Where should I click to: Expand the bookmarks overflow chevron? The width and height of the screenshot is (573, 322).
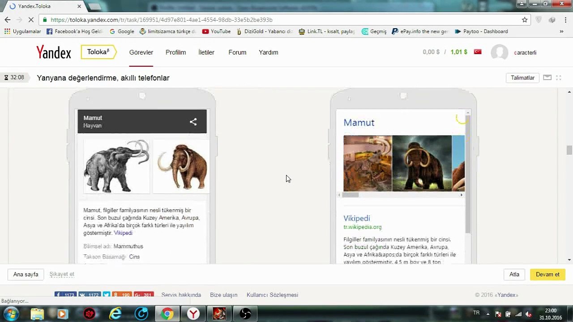(x=561, y=31)
